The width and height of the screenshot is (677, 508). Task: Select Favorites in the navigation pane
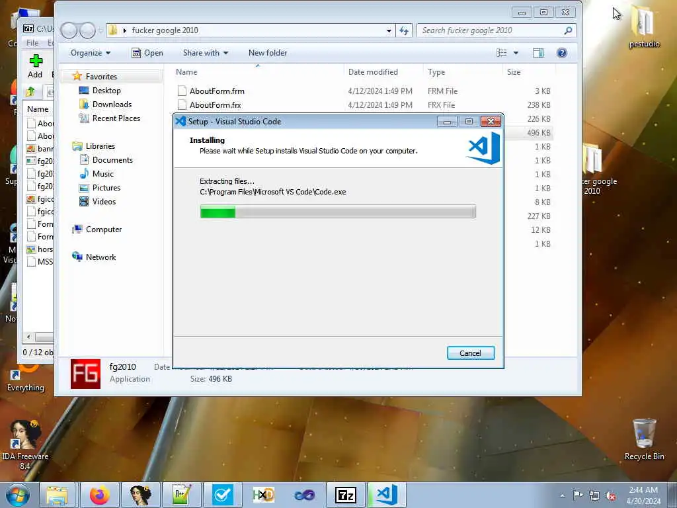pyautogui.click(x=101, y=77)
